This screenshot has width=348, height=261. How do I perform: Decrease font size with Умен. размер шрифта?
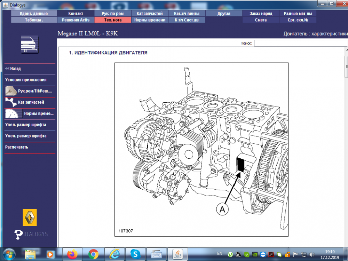[26, 136]
